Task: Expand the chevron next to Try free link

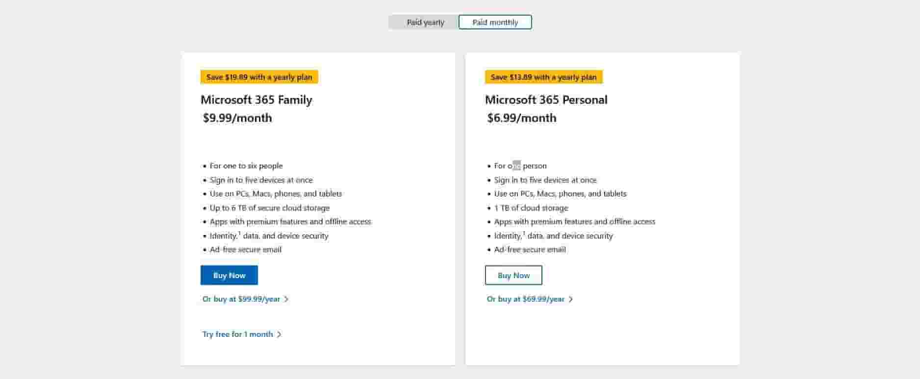Action: click(x=280, y=334)
